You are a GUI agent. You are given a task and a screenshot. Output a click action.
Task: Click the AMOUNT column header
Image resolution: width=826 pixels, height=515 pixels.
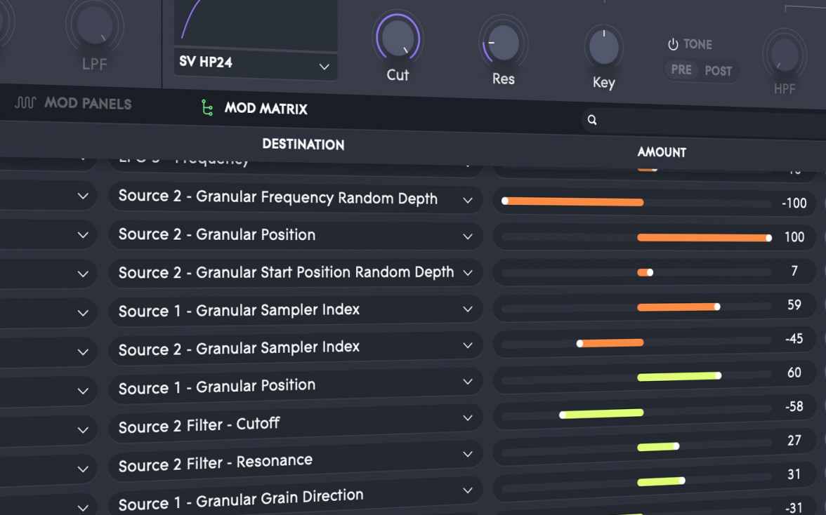662,152
